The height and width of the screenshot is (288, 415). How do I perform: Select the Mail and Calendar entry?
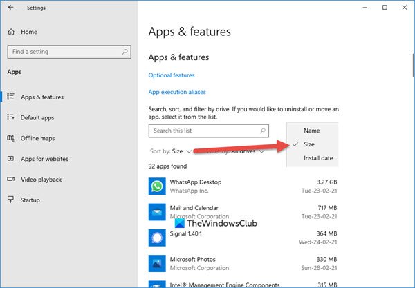click(x=243, y=212)
